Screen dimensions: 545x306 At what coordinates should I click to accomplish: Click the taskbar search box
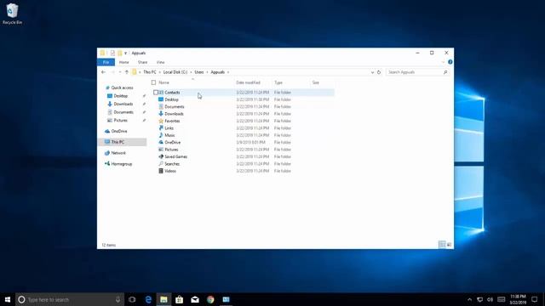(x=70, y=299)
